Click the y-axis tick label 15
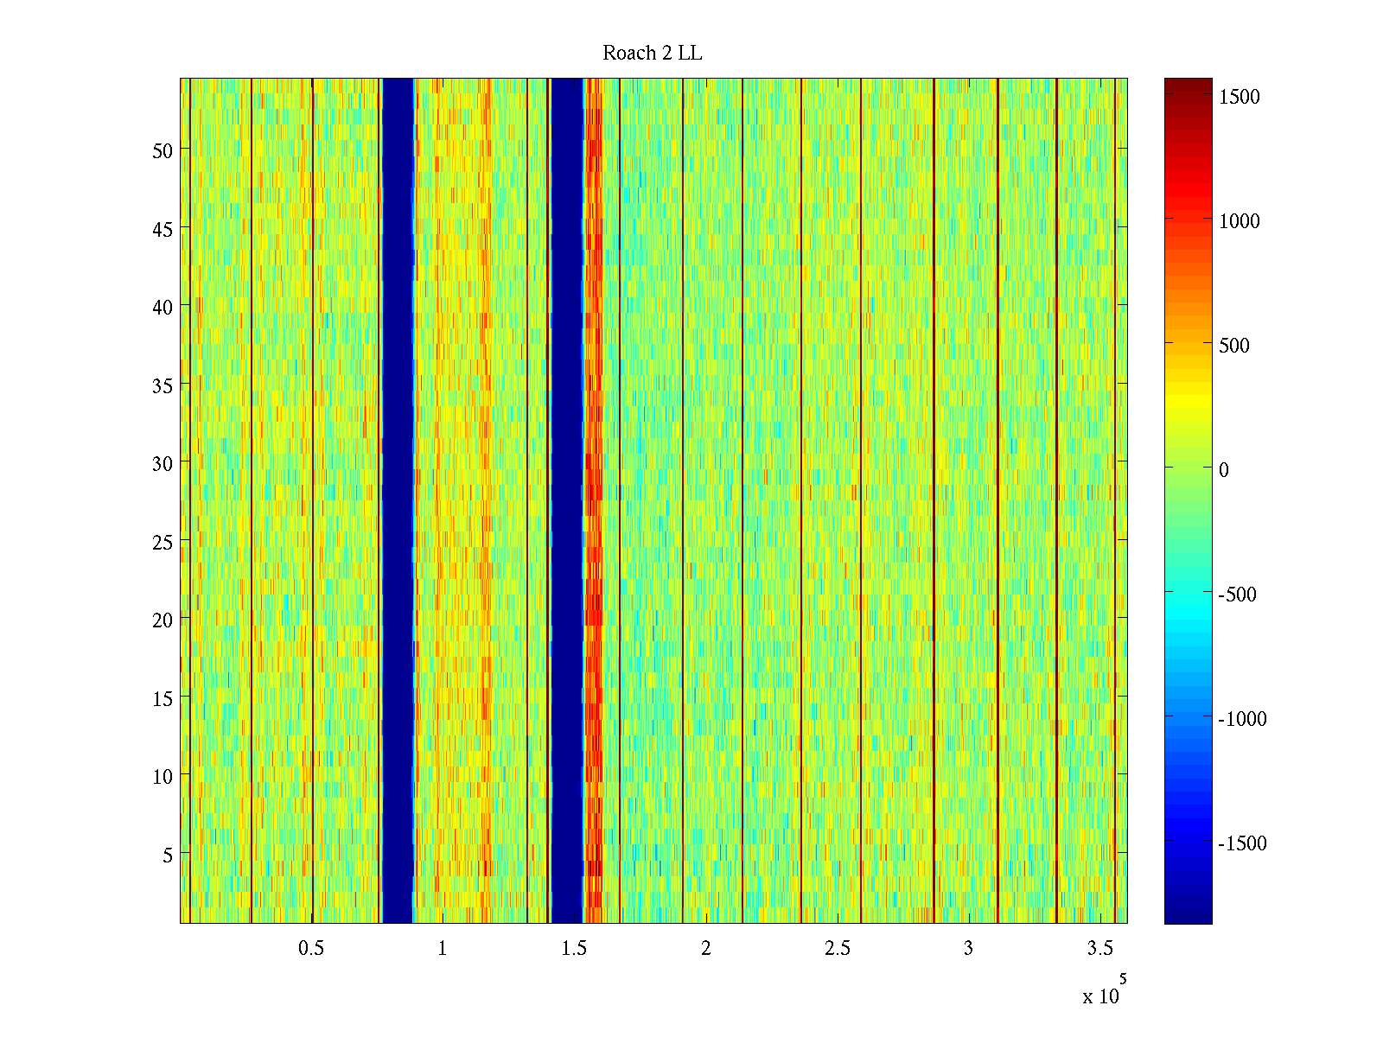 coord(163,699)
